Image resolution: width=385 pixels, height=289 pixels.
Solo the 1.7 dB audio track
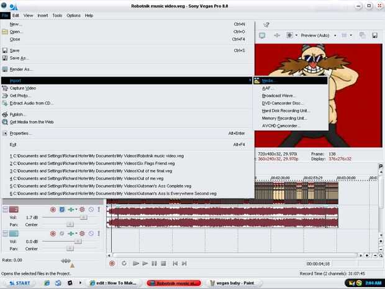pyautogui.click(x=99, y=209)
